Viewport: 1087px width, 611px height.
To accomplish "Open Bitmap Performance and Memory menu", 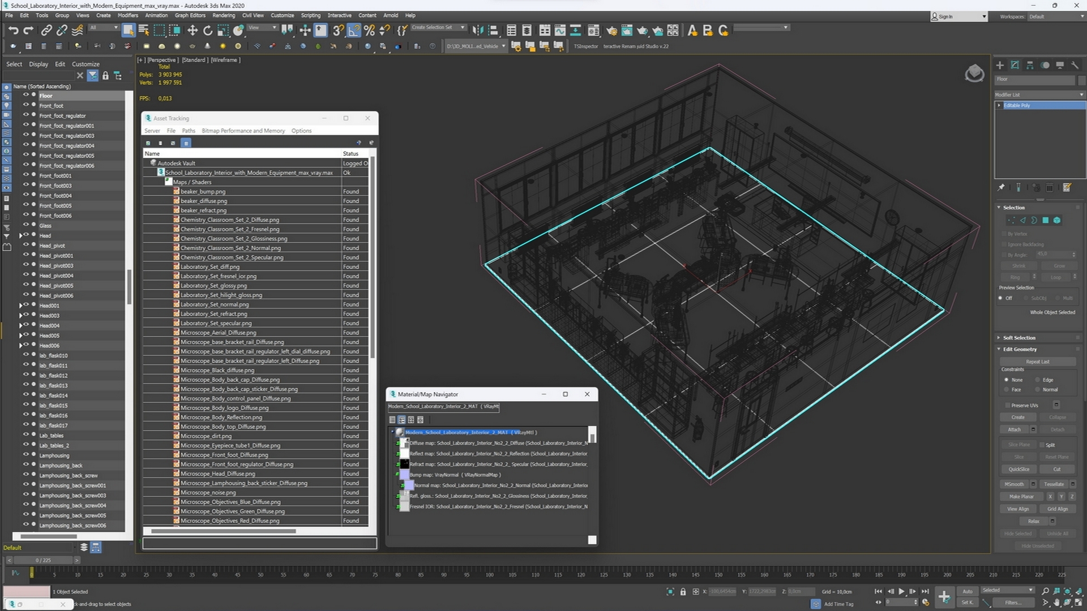I will 243,131.
